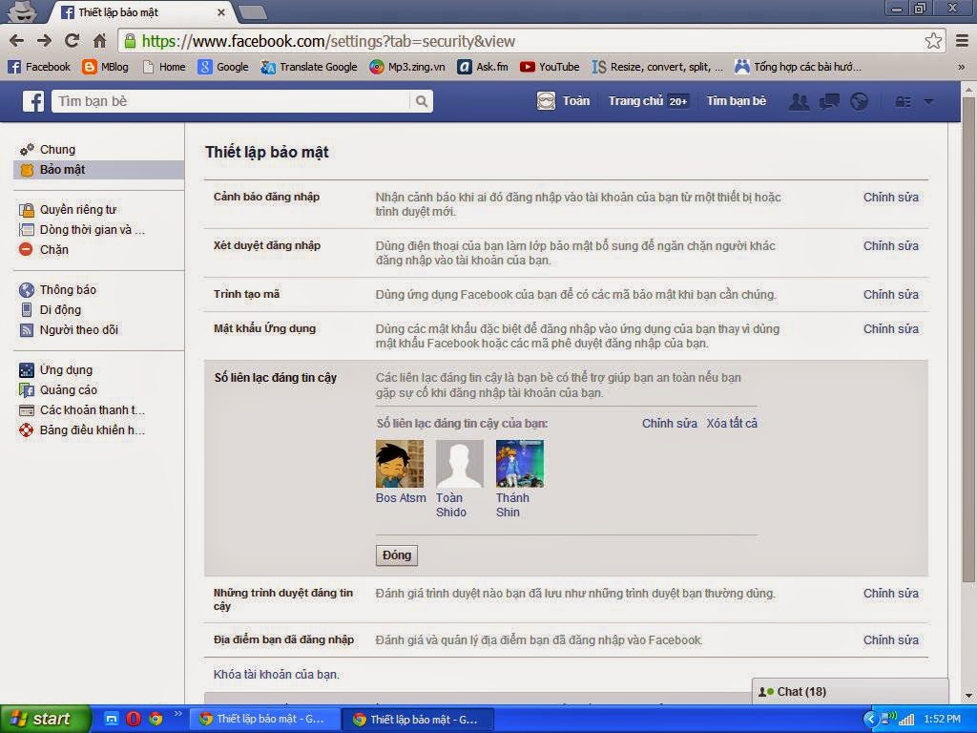Open the Ask.fm bookmark
Screen dimensions: 977x733
tap(483, 67)
